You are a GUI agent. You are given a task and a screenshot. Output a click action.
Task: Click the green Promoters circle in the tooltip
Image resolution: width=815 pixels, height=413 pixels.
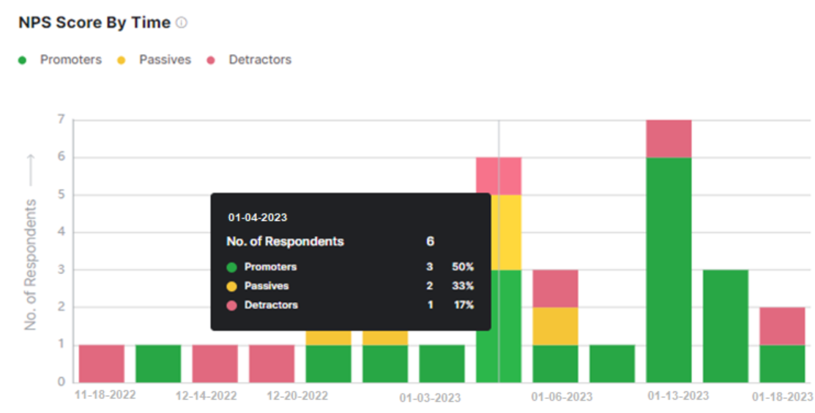tap(231, 267)
